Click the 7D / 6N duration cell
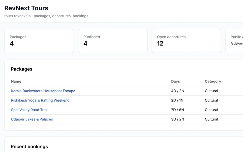The width and height of the screenshot is (243, 152). (x=178, y=110)
